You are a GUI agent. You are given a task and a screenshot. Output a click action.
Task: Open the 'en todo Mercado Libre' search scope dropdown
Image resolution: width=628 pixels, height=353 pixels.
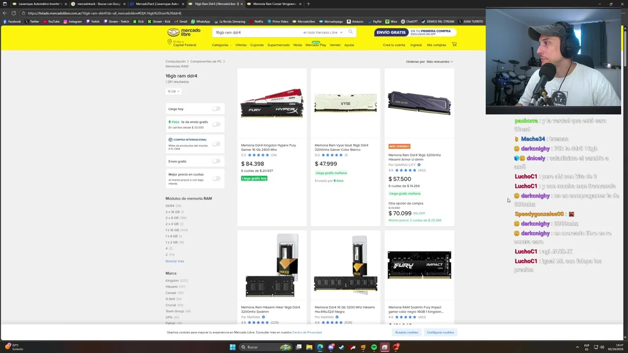click(x=323, y=32)
